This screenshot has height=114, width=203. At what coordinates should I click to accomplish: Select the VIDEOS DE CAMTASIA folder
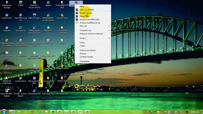tap(7, 80)
